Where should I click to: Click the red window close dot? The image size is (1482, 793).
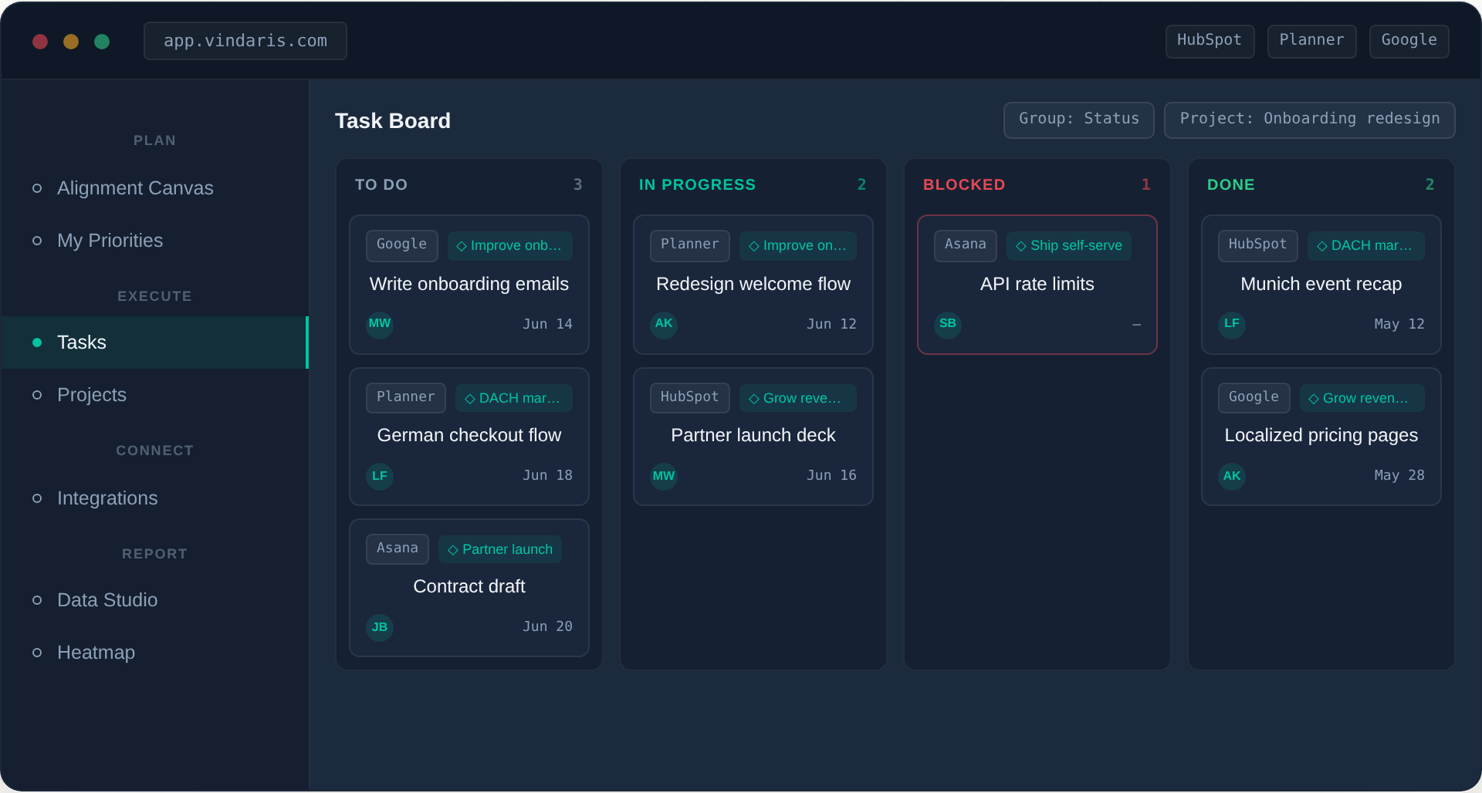pyautogui.click(x=40, y=42)
